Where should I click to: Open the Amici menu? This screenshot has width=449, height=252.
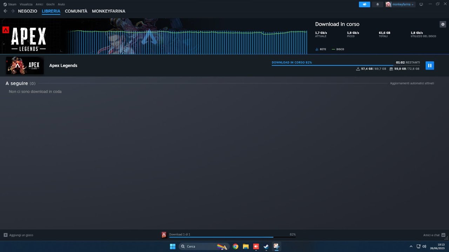[x=39, y=4]
